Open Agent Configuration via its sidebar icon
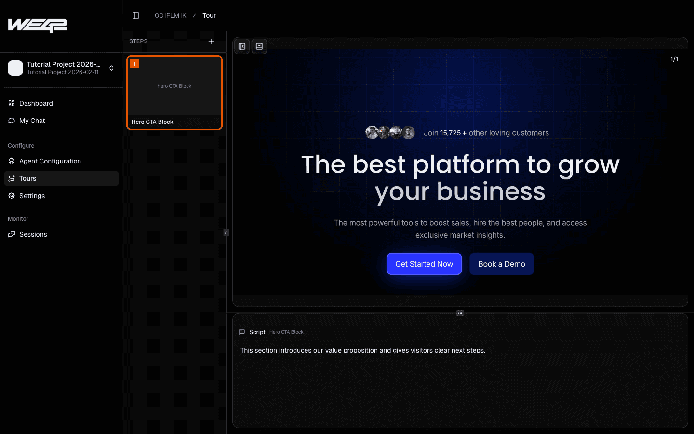 (x=11, y=161)
